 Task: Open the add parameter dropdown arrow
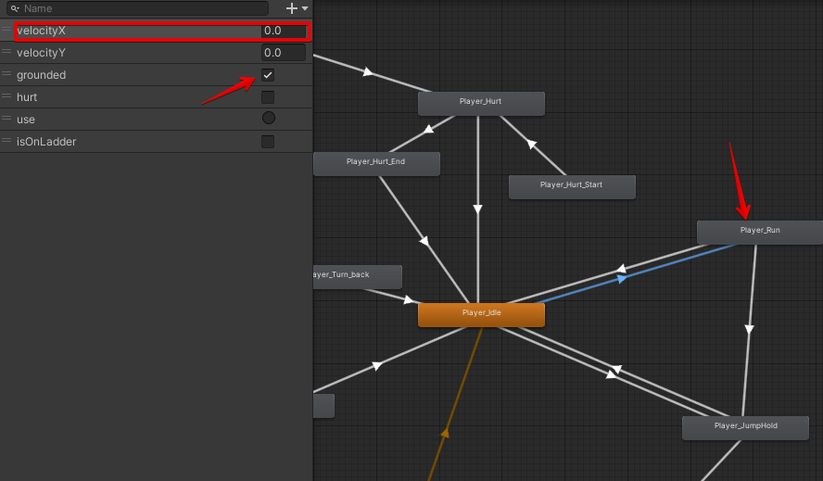(305, 8)
